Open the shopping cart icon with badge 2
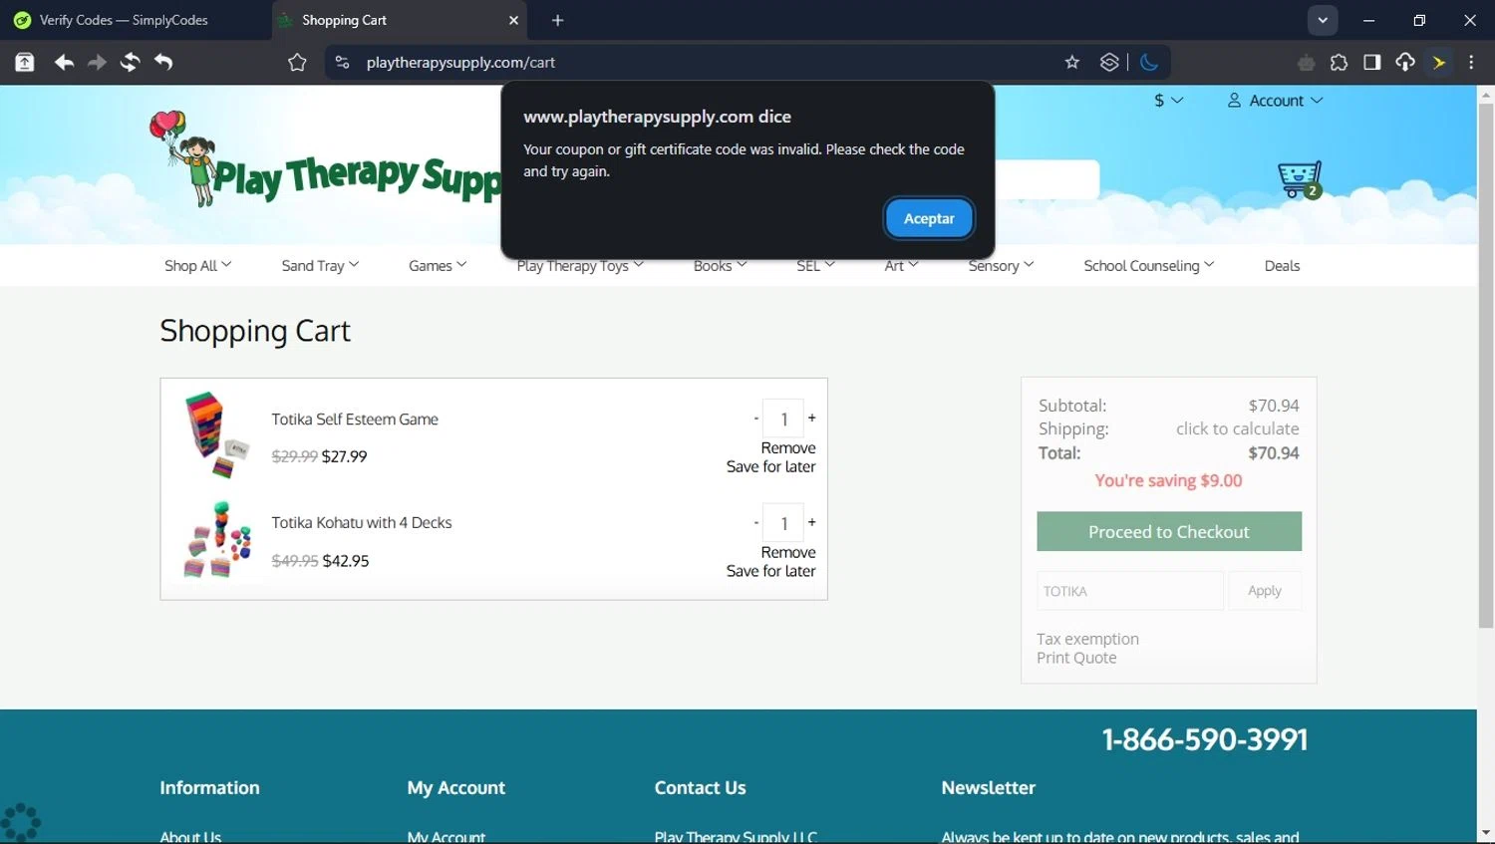1495x844 pixels. (x=1300, y=179)
